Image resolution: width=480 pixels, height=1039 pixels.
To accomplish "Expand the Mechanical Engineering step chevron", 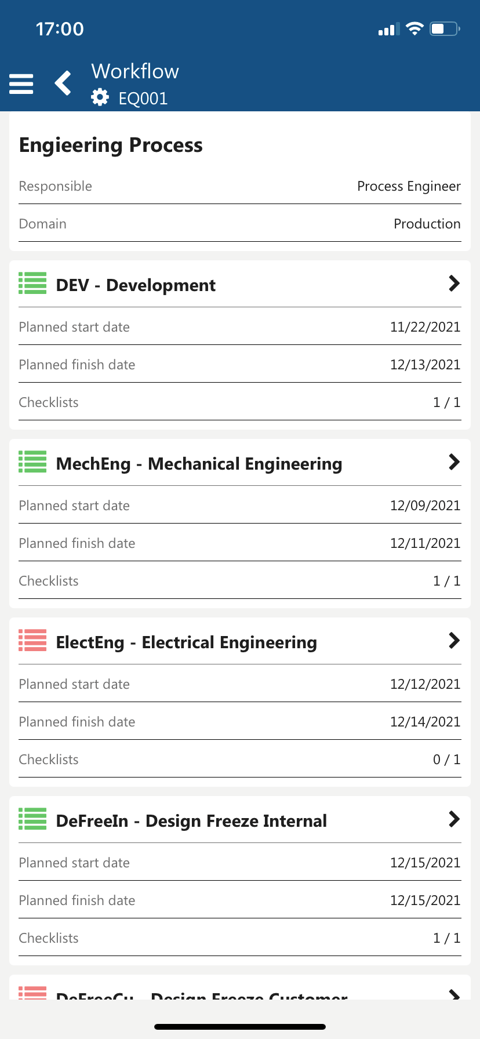I will click(454, 462).
